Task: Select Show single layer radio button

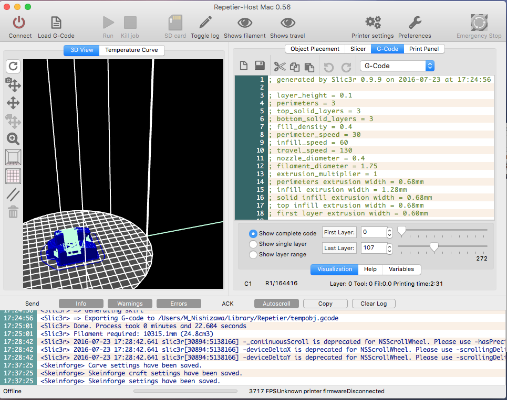Action: [254, 244]
